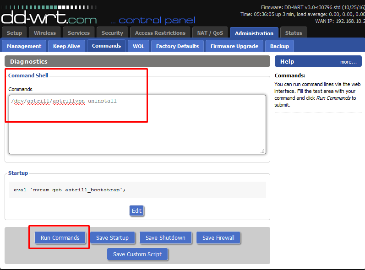
Task: Open the Backup sub-tab
Action: tap(279, 46)
